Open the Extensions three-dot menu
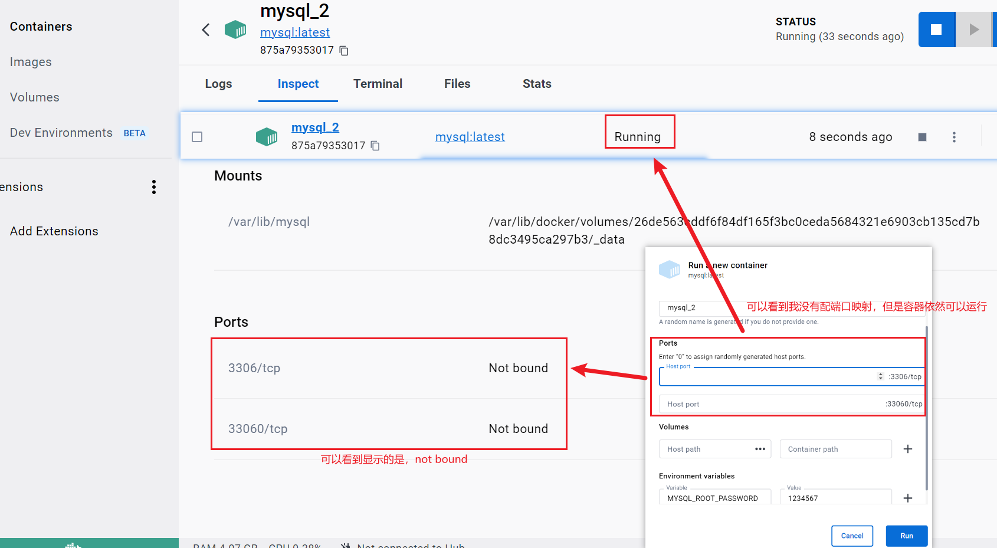 (154, 187)
